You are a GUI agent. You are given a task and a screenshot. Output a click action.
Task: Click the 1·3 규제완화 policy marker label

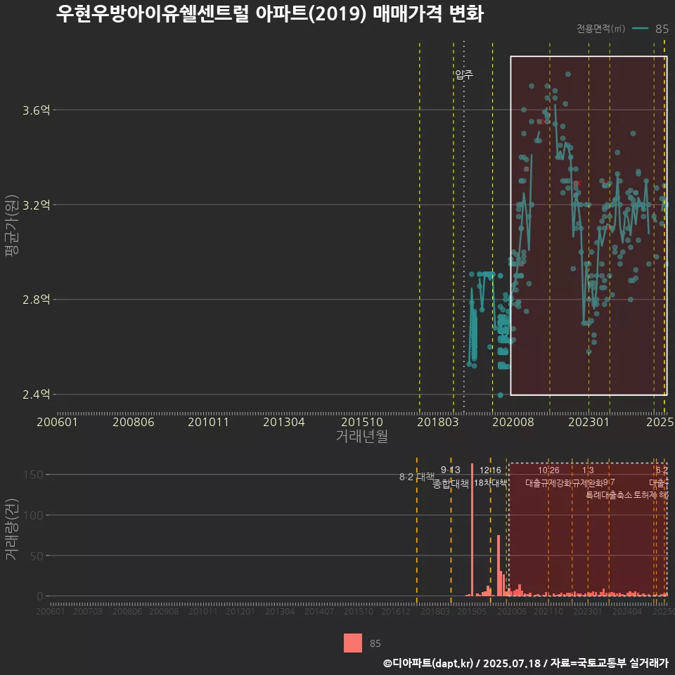(588, 477)
